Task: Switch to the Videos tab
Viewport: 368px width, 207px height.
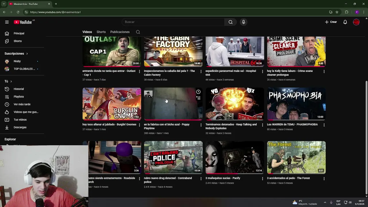Action: coord(87,32)
